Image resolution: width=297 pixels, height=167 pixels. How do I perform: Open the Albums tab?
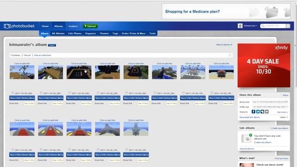[58, 26]
